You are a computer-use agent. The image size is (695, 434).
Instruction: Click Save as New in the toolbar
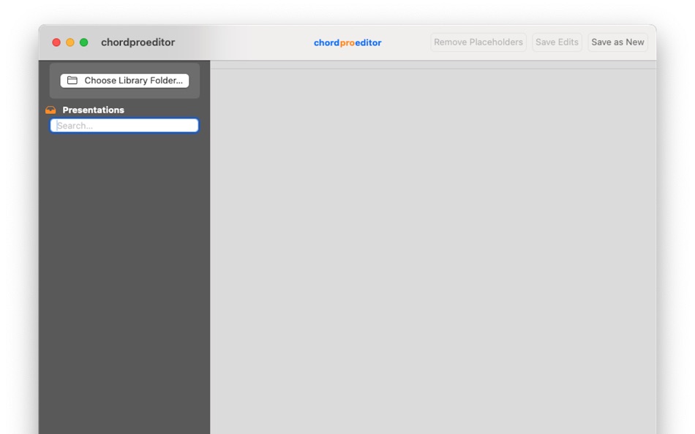[x=617, y=42]
